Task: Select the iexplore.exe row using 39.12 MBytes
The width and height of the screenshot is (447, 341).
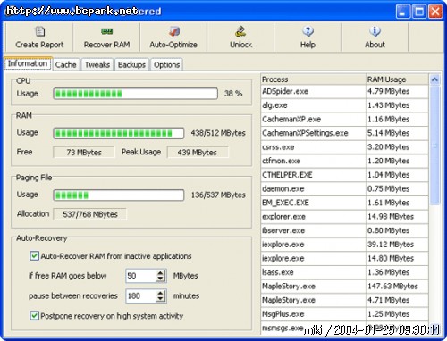Action: point(344,245)
